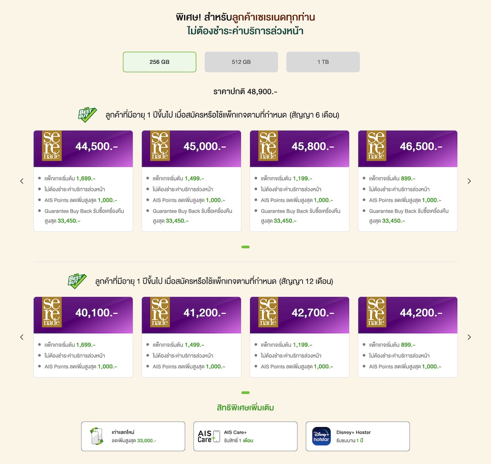This screenshot has height=464, width=491.
Task: Show next 12-month contract offers
Action: click(469, 337)
